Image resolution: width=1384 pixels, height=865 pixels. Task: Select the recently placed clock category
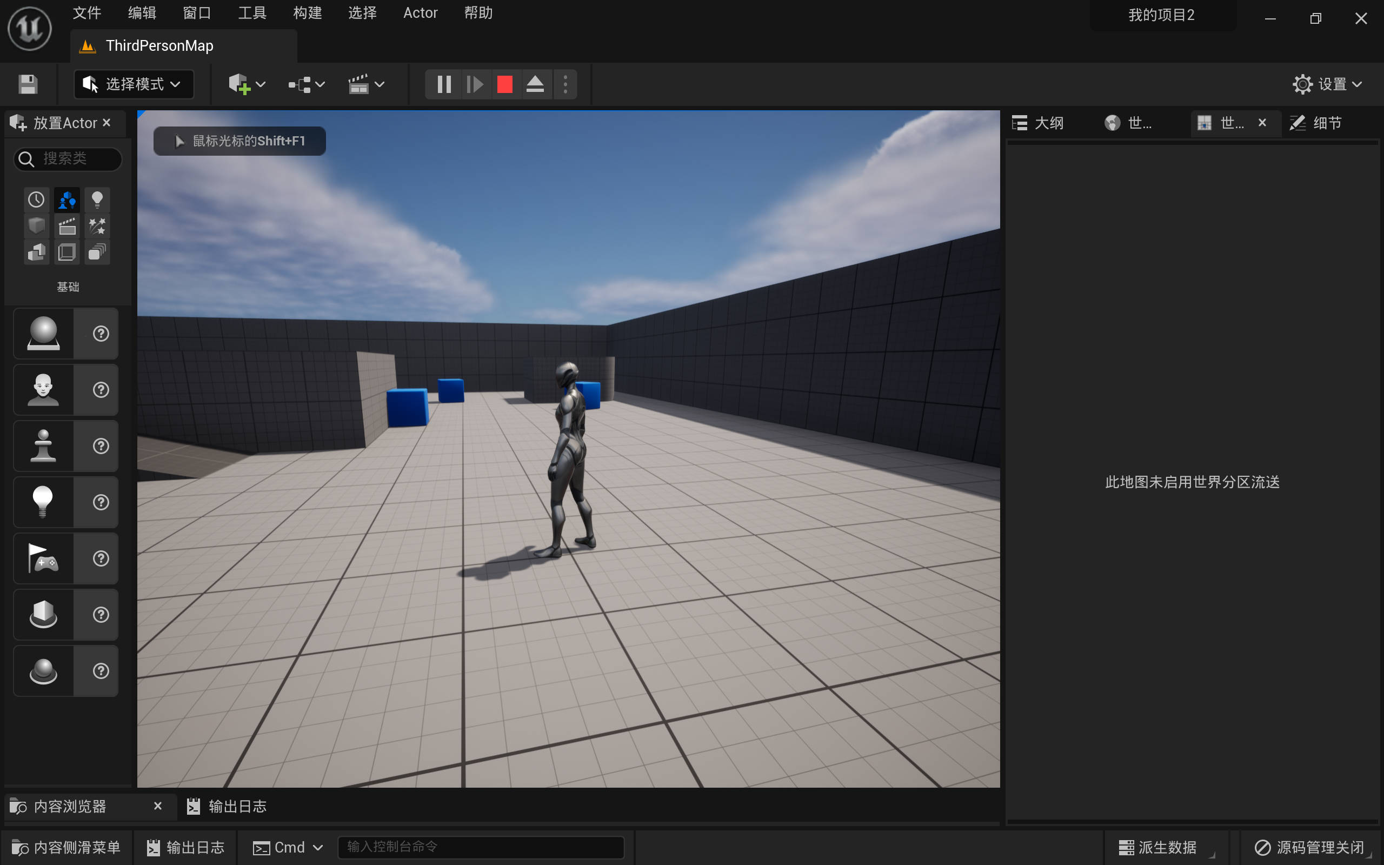[x=36, y=199]
